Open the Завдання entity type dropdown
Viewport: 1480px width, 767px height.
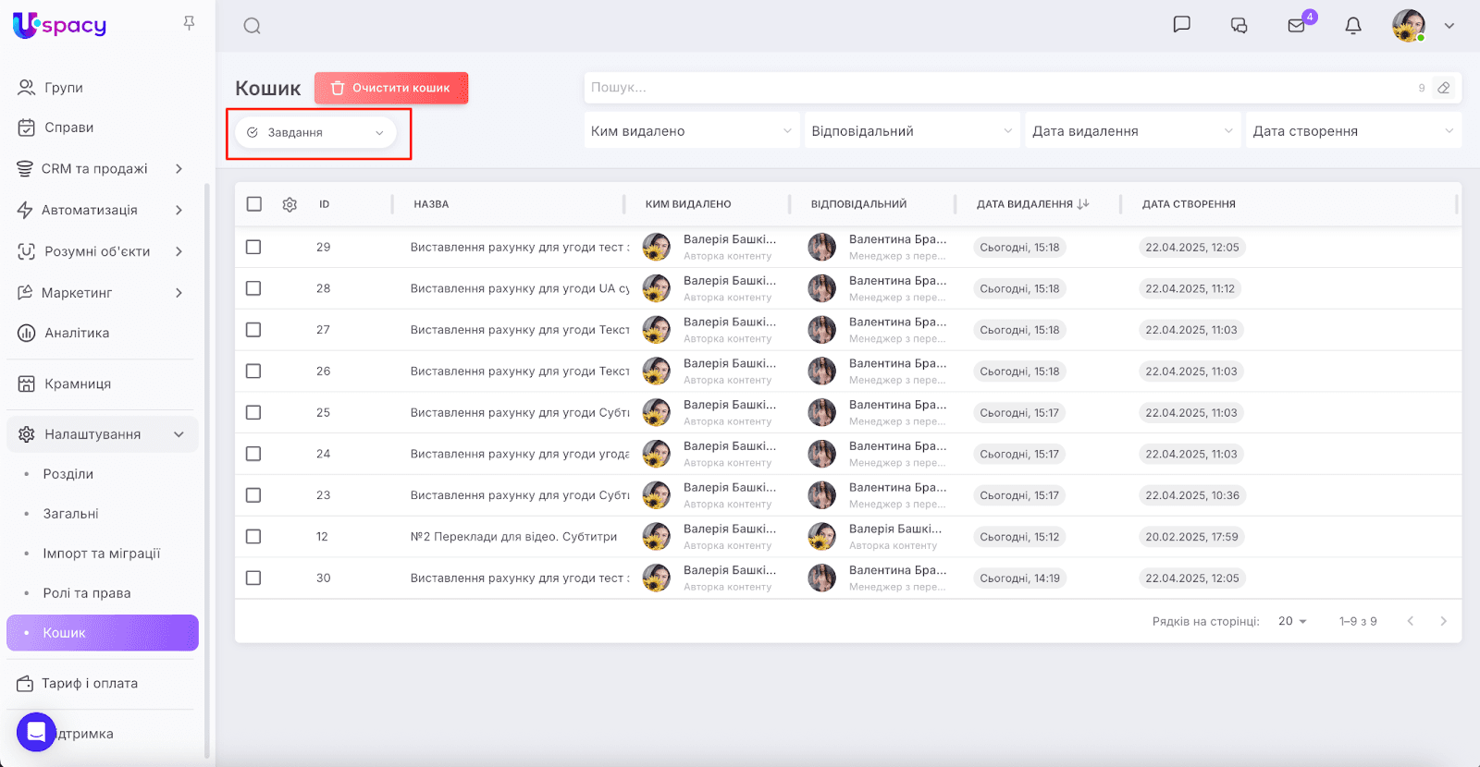click(316, 133)
